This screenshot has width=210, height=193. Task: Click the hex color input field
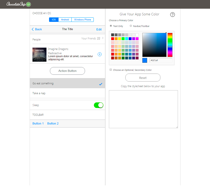point(161,60)
